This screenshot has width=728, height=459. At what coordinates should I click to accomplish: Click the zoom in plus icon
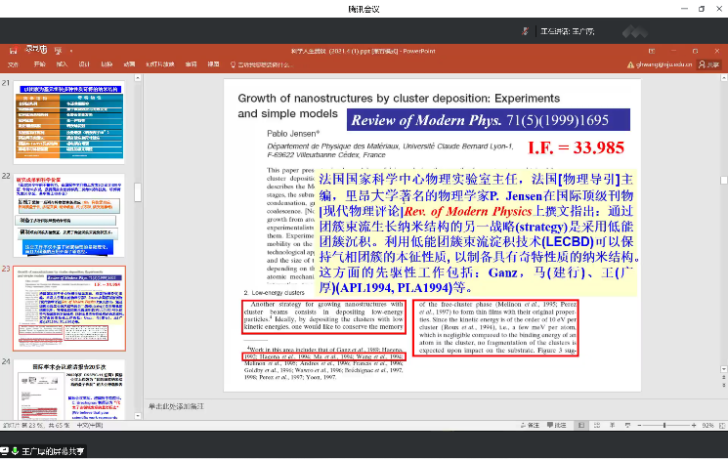694,426
